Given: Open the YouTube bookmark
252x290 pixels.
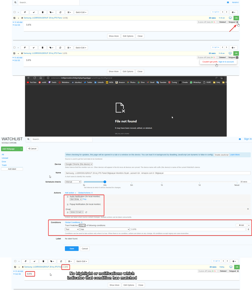Looking at the screenshot, I should [x=32, y=82].
